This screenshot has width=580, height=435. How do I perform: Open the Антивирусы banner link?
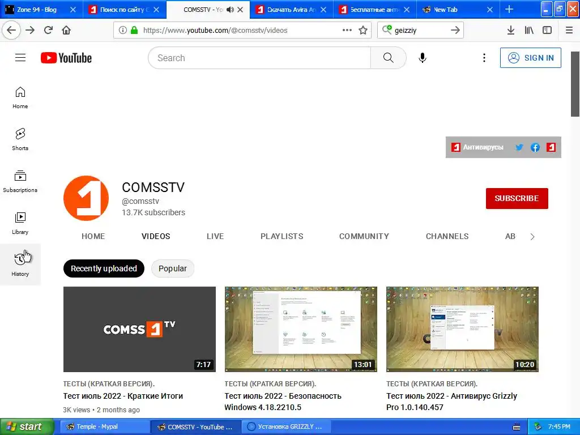click(477, 147)
